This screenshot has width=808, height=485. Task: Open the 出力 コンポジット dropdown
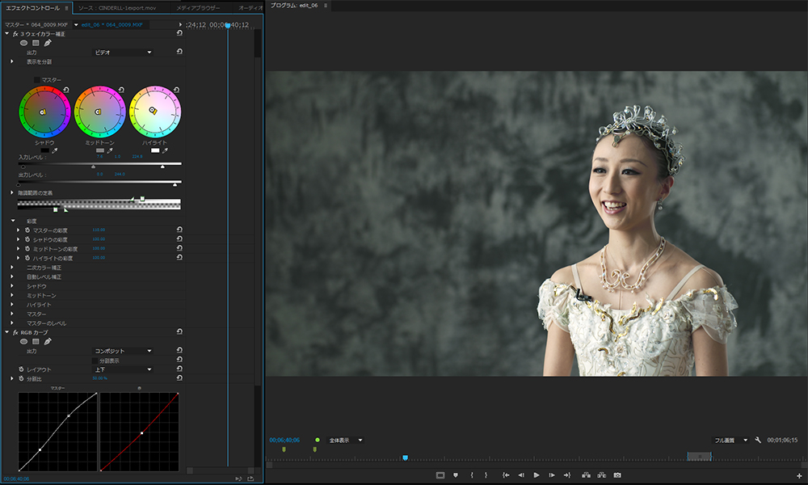[x=123, y=351]
